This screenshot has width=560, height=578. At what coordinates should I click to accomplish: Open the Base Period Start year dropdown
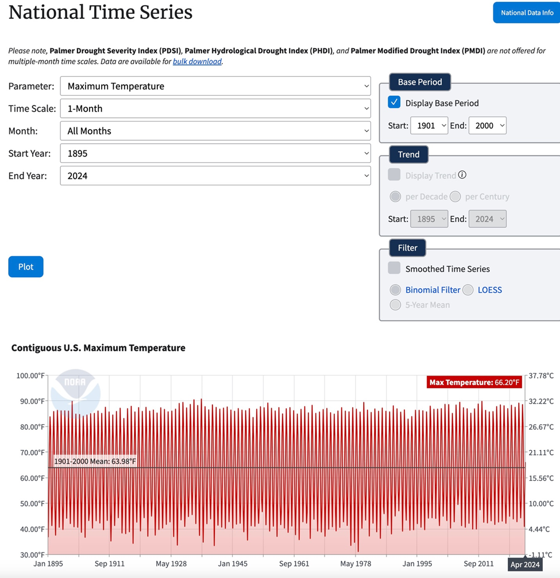[429, 125]
